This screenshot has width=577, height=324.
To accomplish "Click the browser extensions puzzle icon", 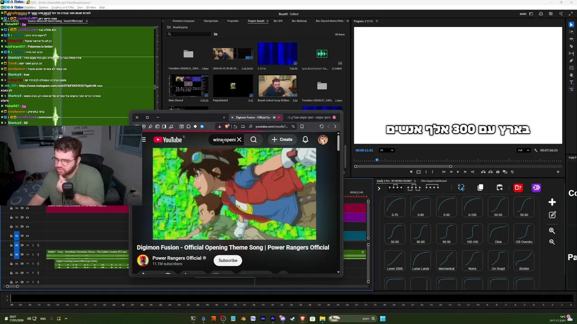I will (x=188, y=126).
